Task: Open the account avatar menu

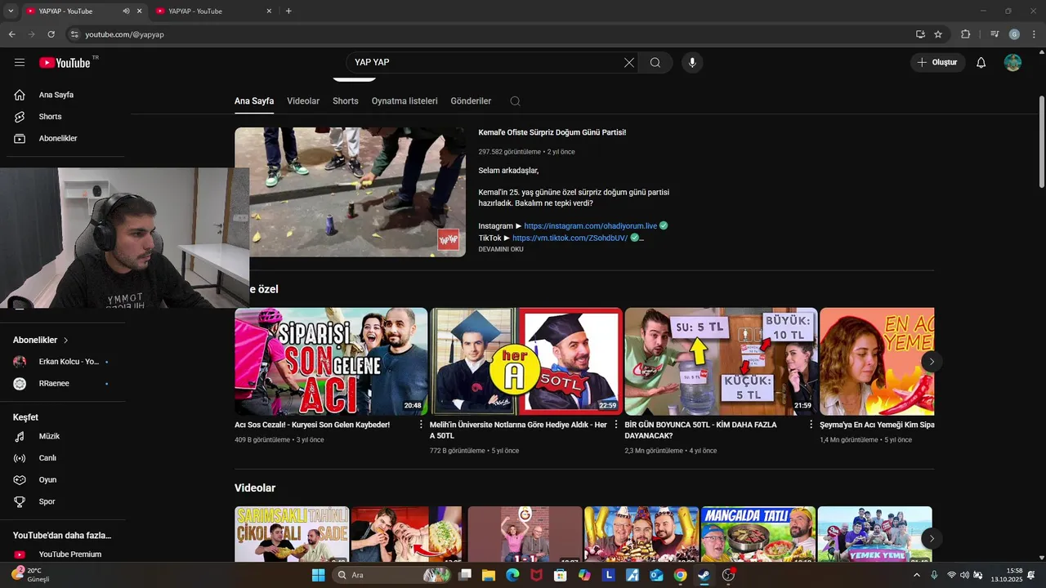Action: click(x=1012, y=63)
